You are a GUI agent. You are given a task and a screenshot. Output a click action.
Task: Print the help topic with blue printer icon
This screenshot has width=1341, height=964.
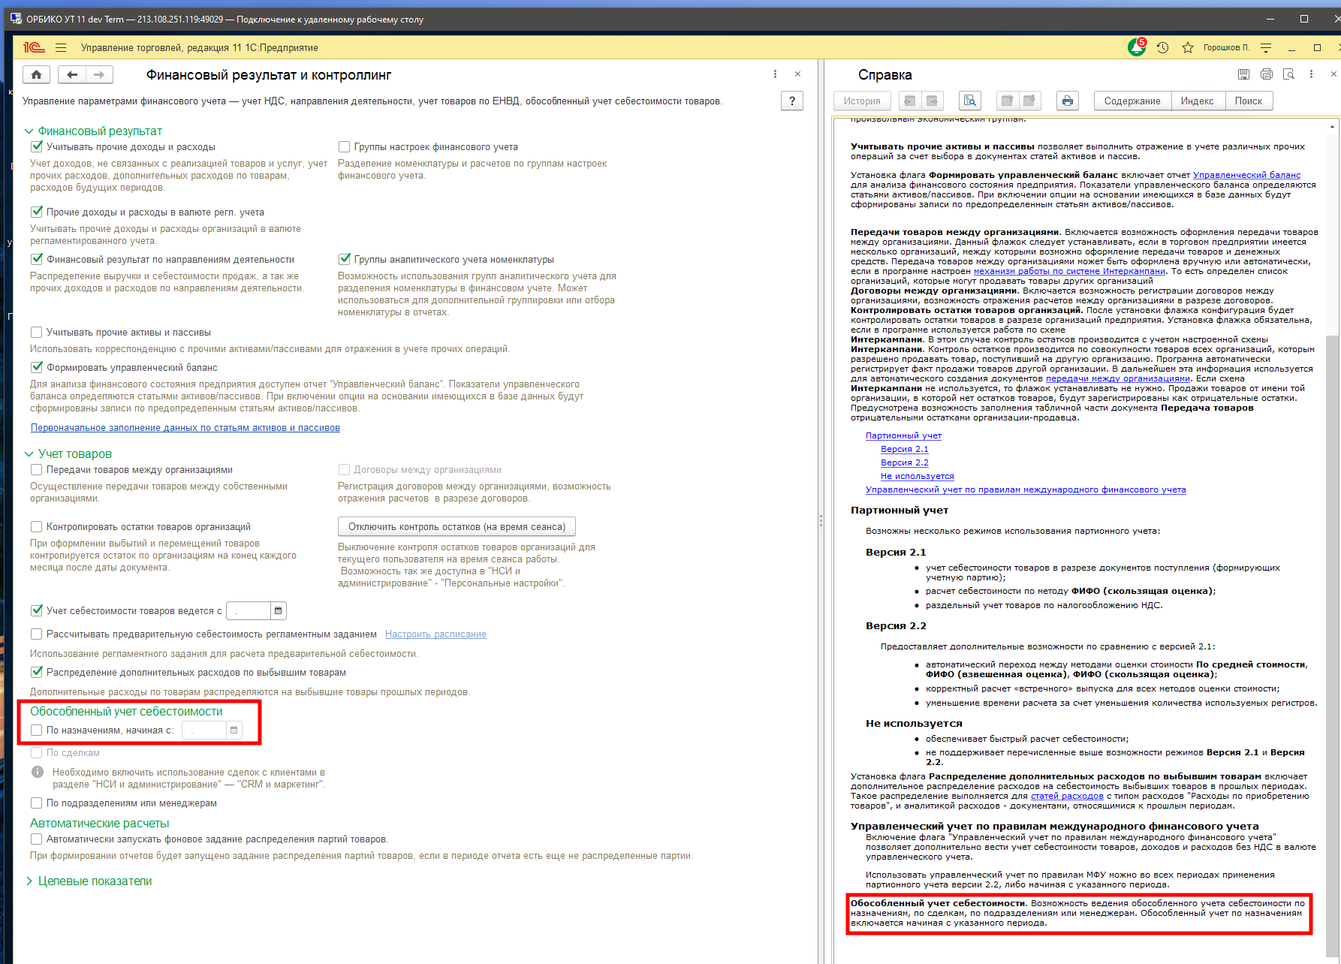(x=1067, y=101)
